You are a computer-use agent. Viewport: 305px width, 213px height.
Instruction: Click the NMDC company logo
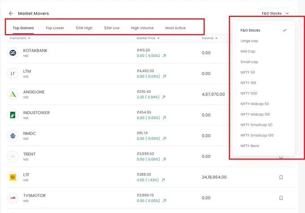(x=13, y=136)
